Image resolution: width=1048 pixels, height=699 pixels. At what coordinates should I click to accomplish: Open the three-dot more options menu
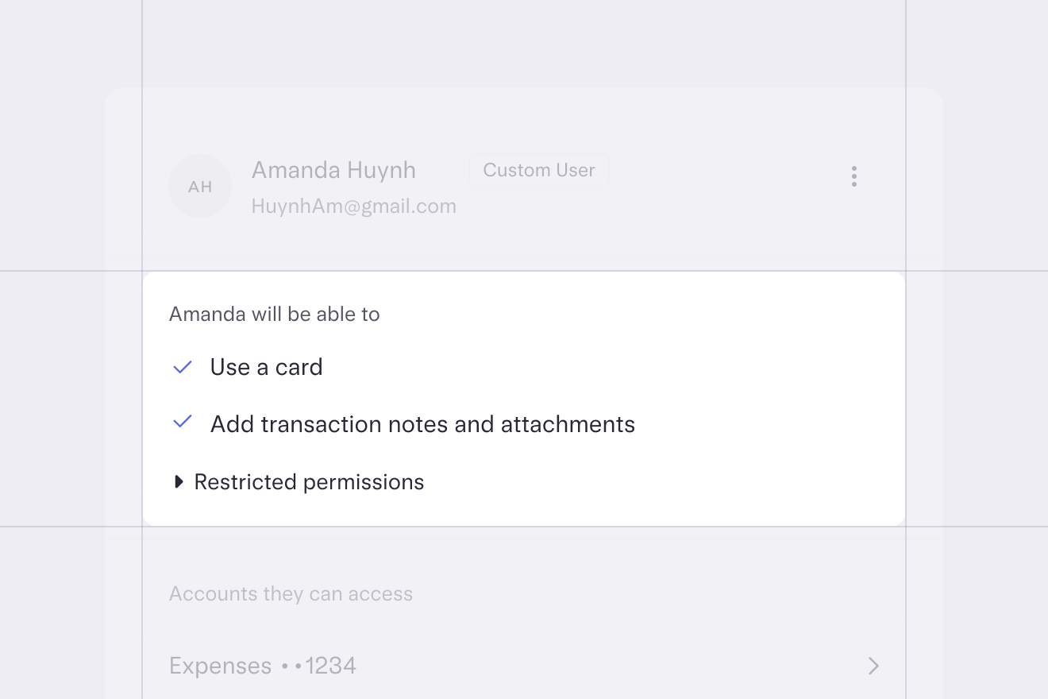[x=853, y=176]
